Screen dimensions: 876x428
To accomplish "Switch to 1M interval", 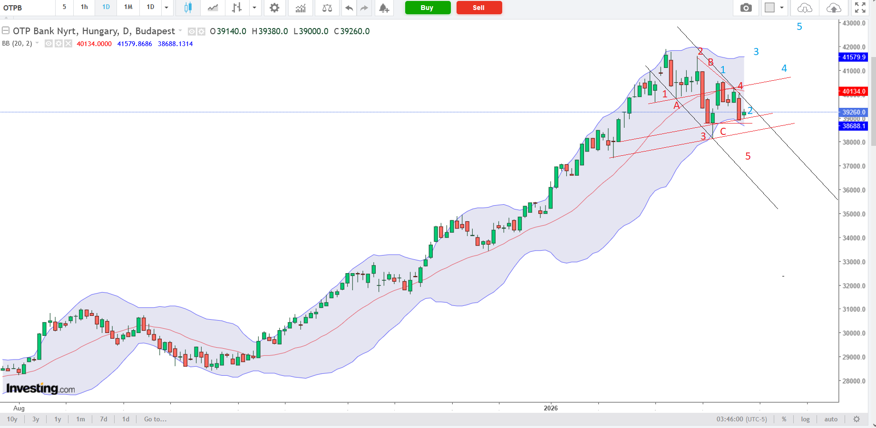I will coord(128,7).
